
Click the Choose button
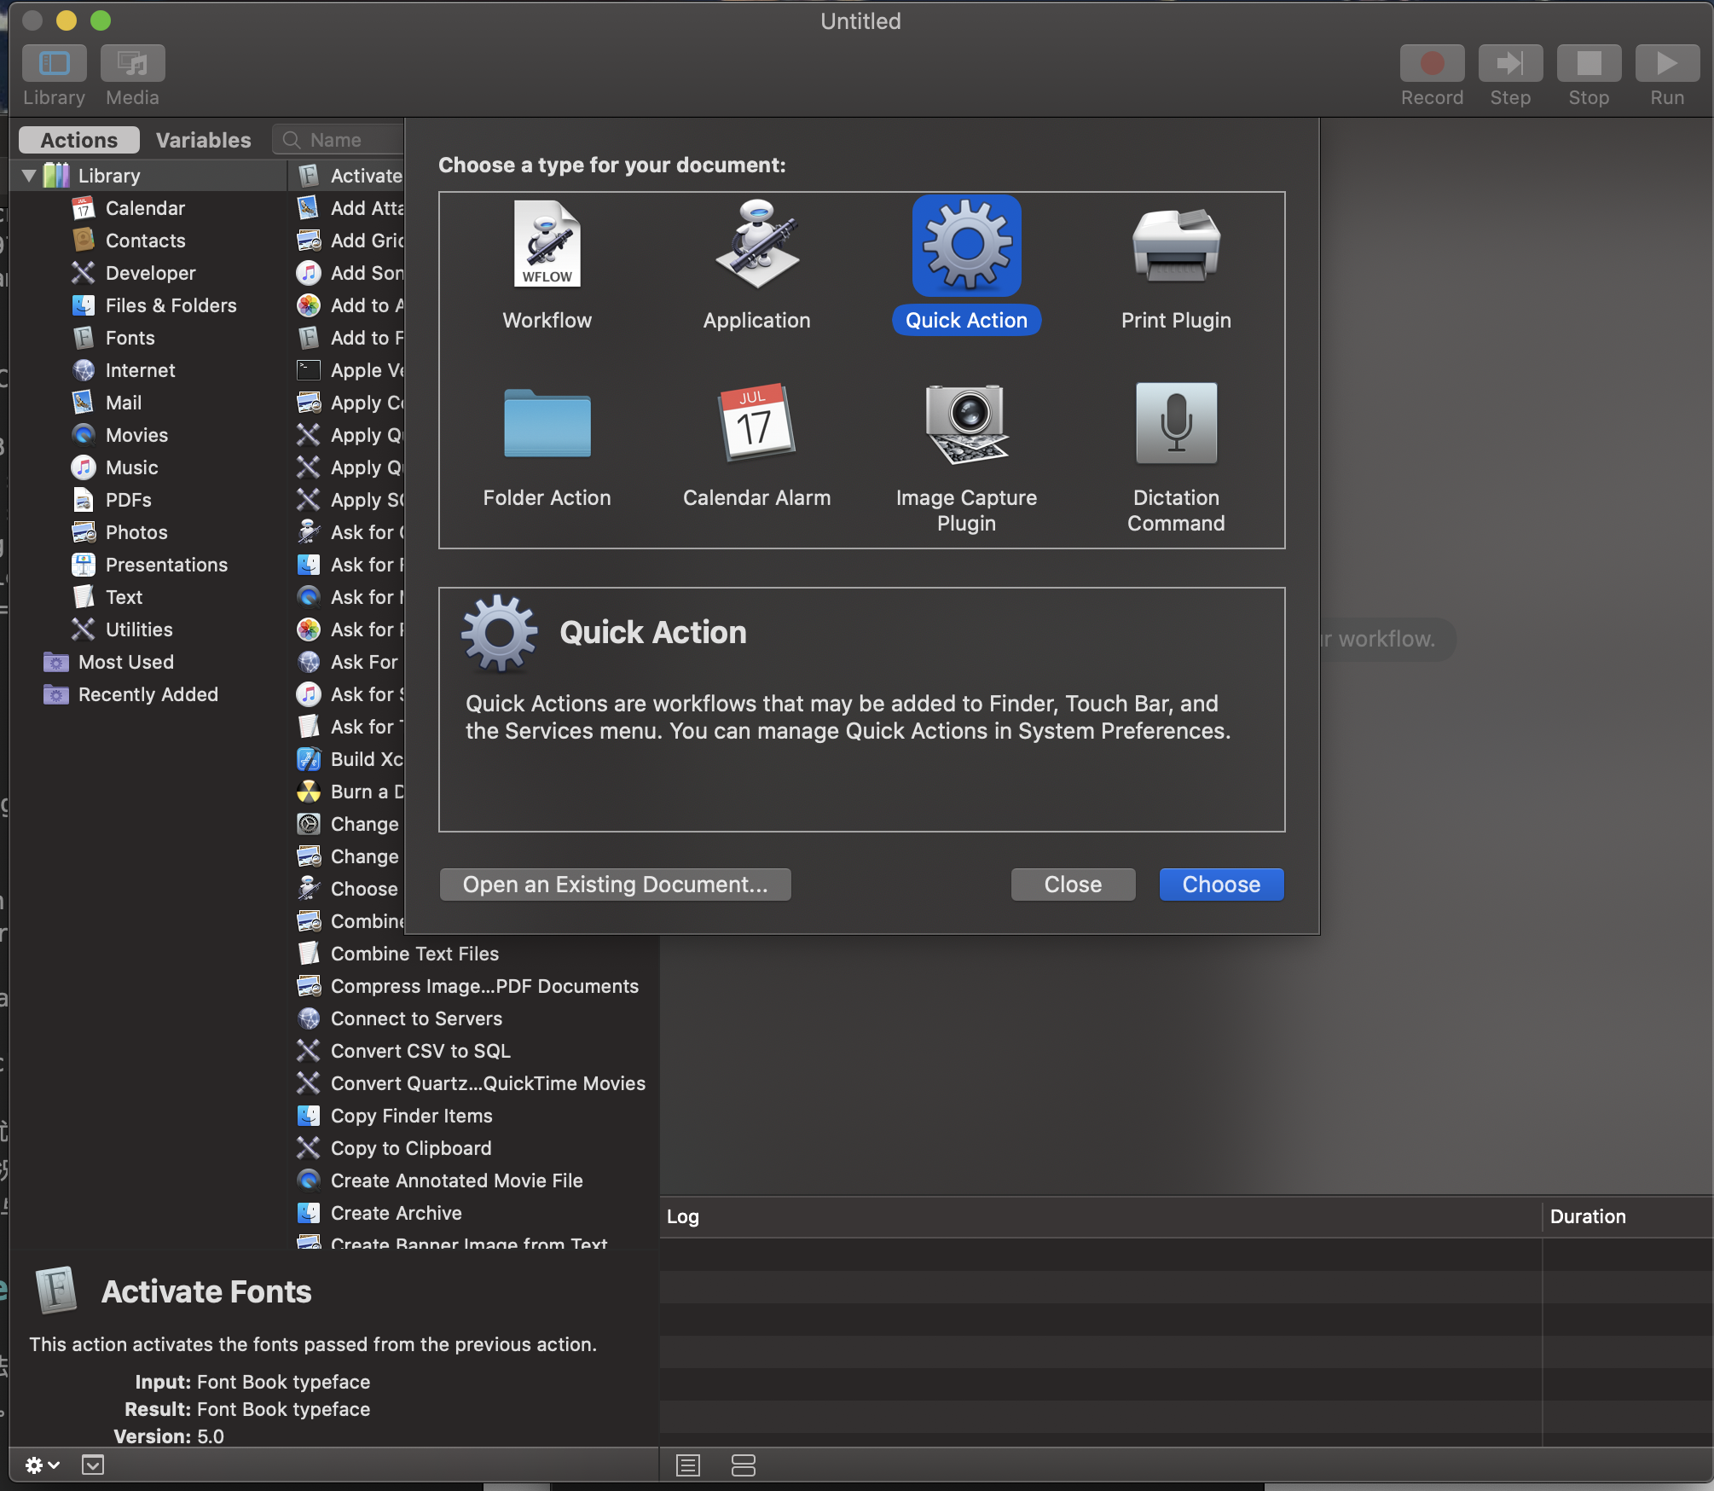1221,885
